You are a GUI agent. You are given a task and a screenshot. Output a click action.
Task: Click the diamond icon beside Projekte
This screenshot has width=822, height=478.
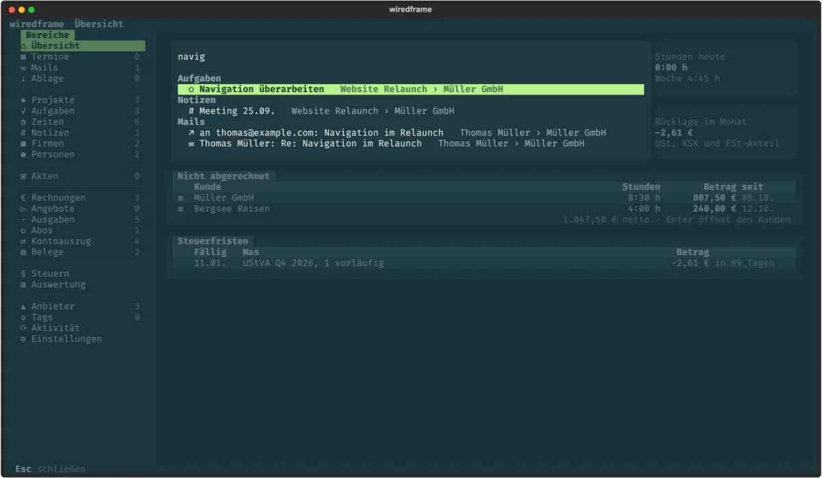point(23,100)
